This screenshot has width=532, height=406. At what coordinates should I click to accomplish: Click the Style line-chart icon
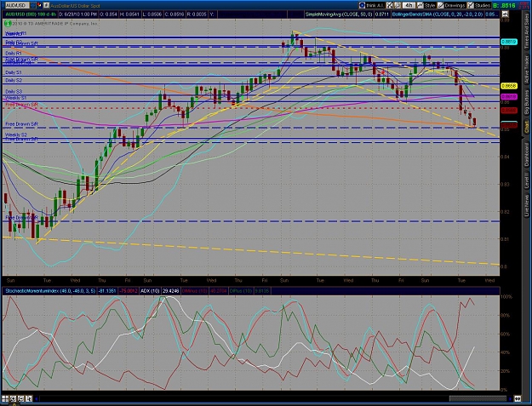[420, 5]
